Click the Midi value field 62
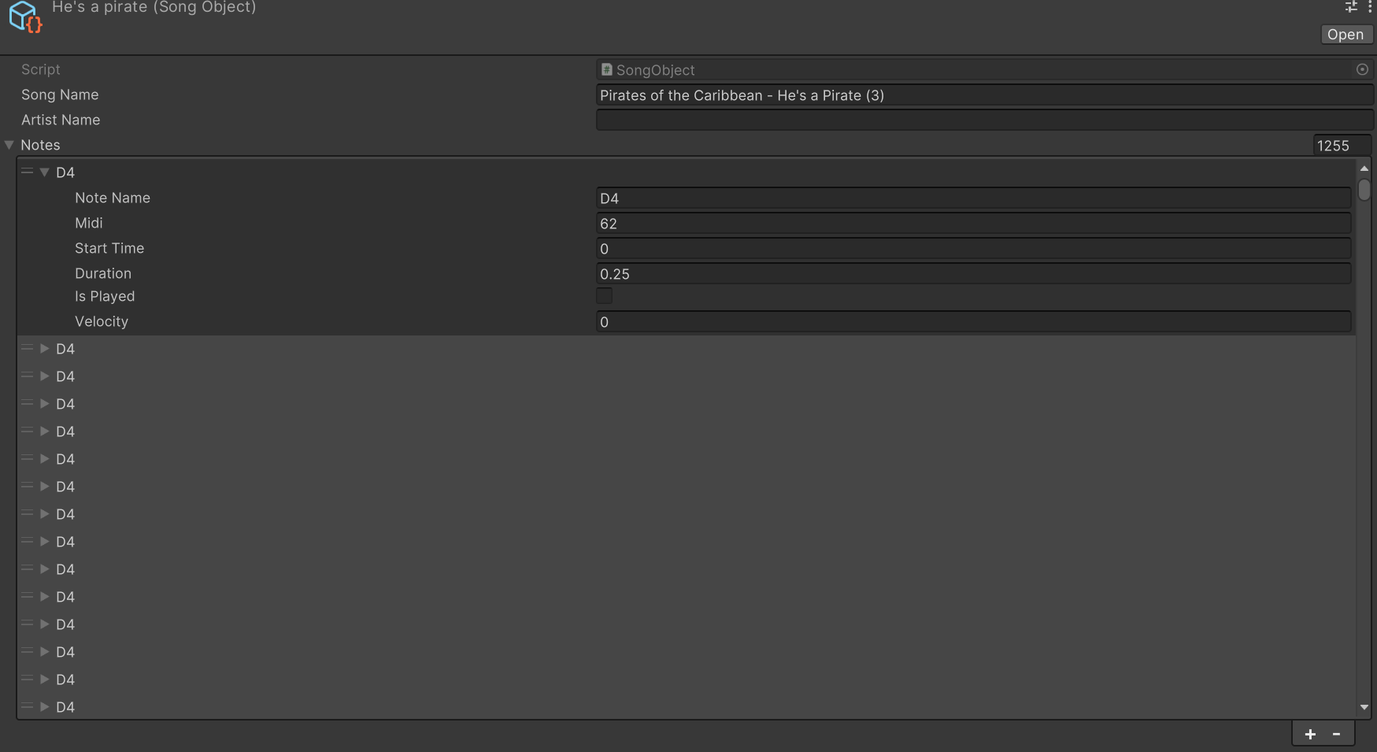Screen dimensions: 1377x752 click(x=973, y=224)
